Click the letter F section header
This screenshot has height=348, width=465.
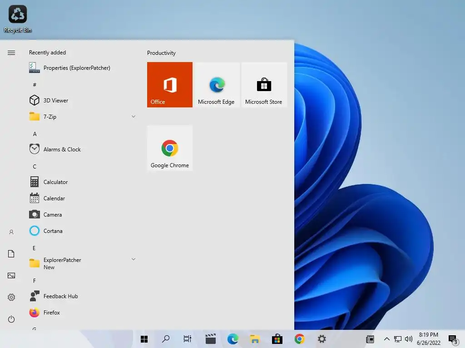tap(35, 280)
